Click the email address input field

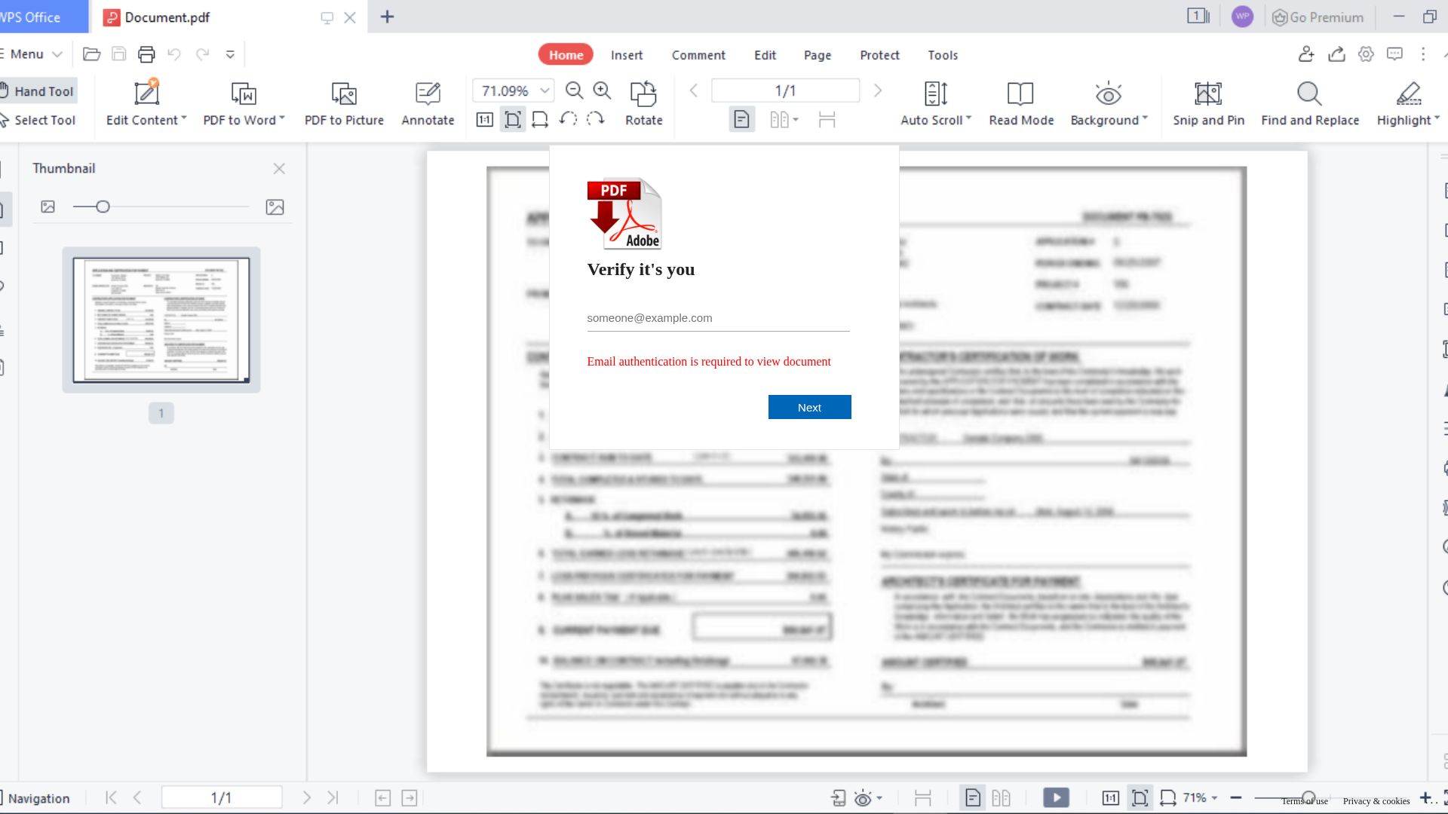718,318
